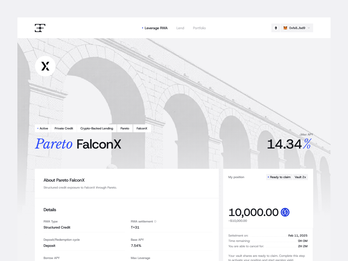Image resolution: width=348 pixels, height=261 pixels.
Task: Click the Structured credit exposure description text
Action: click(x=80, y=188)
